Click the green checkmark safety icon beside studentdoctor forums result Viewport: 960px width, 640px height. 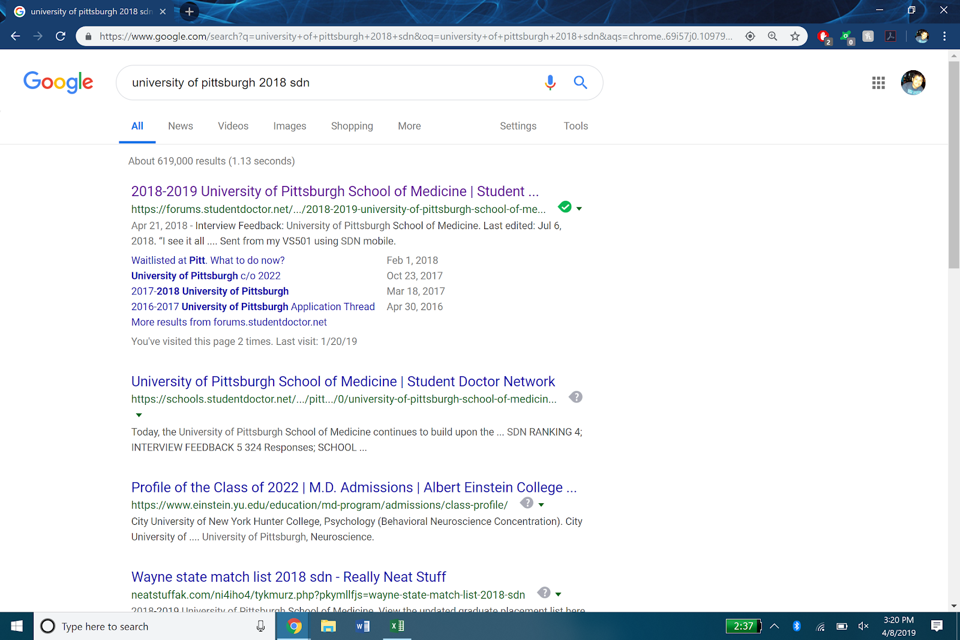565,207
